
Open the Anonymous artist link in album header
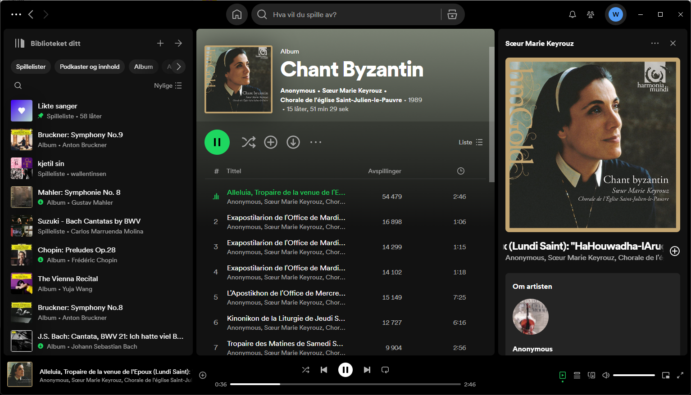point(298,90)
